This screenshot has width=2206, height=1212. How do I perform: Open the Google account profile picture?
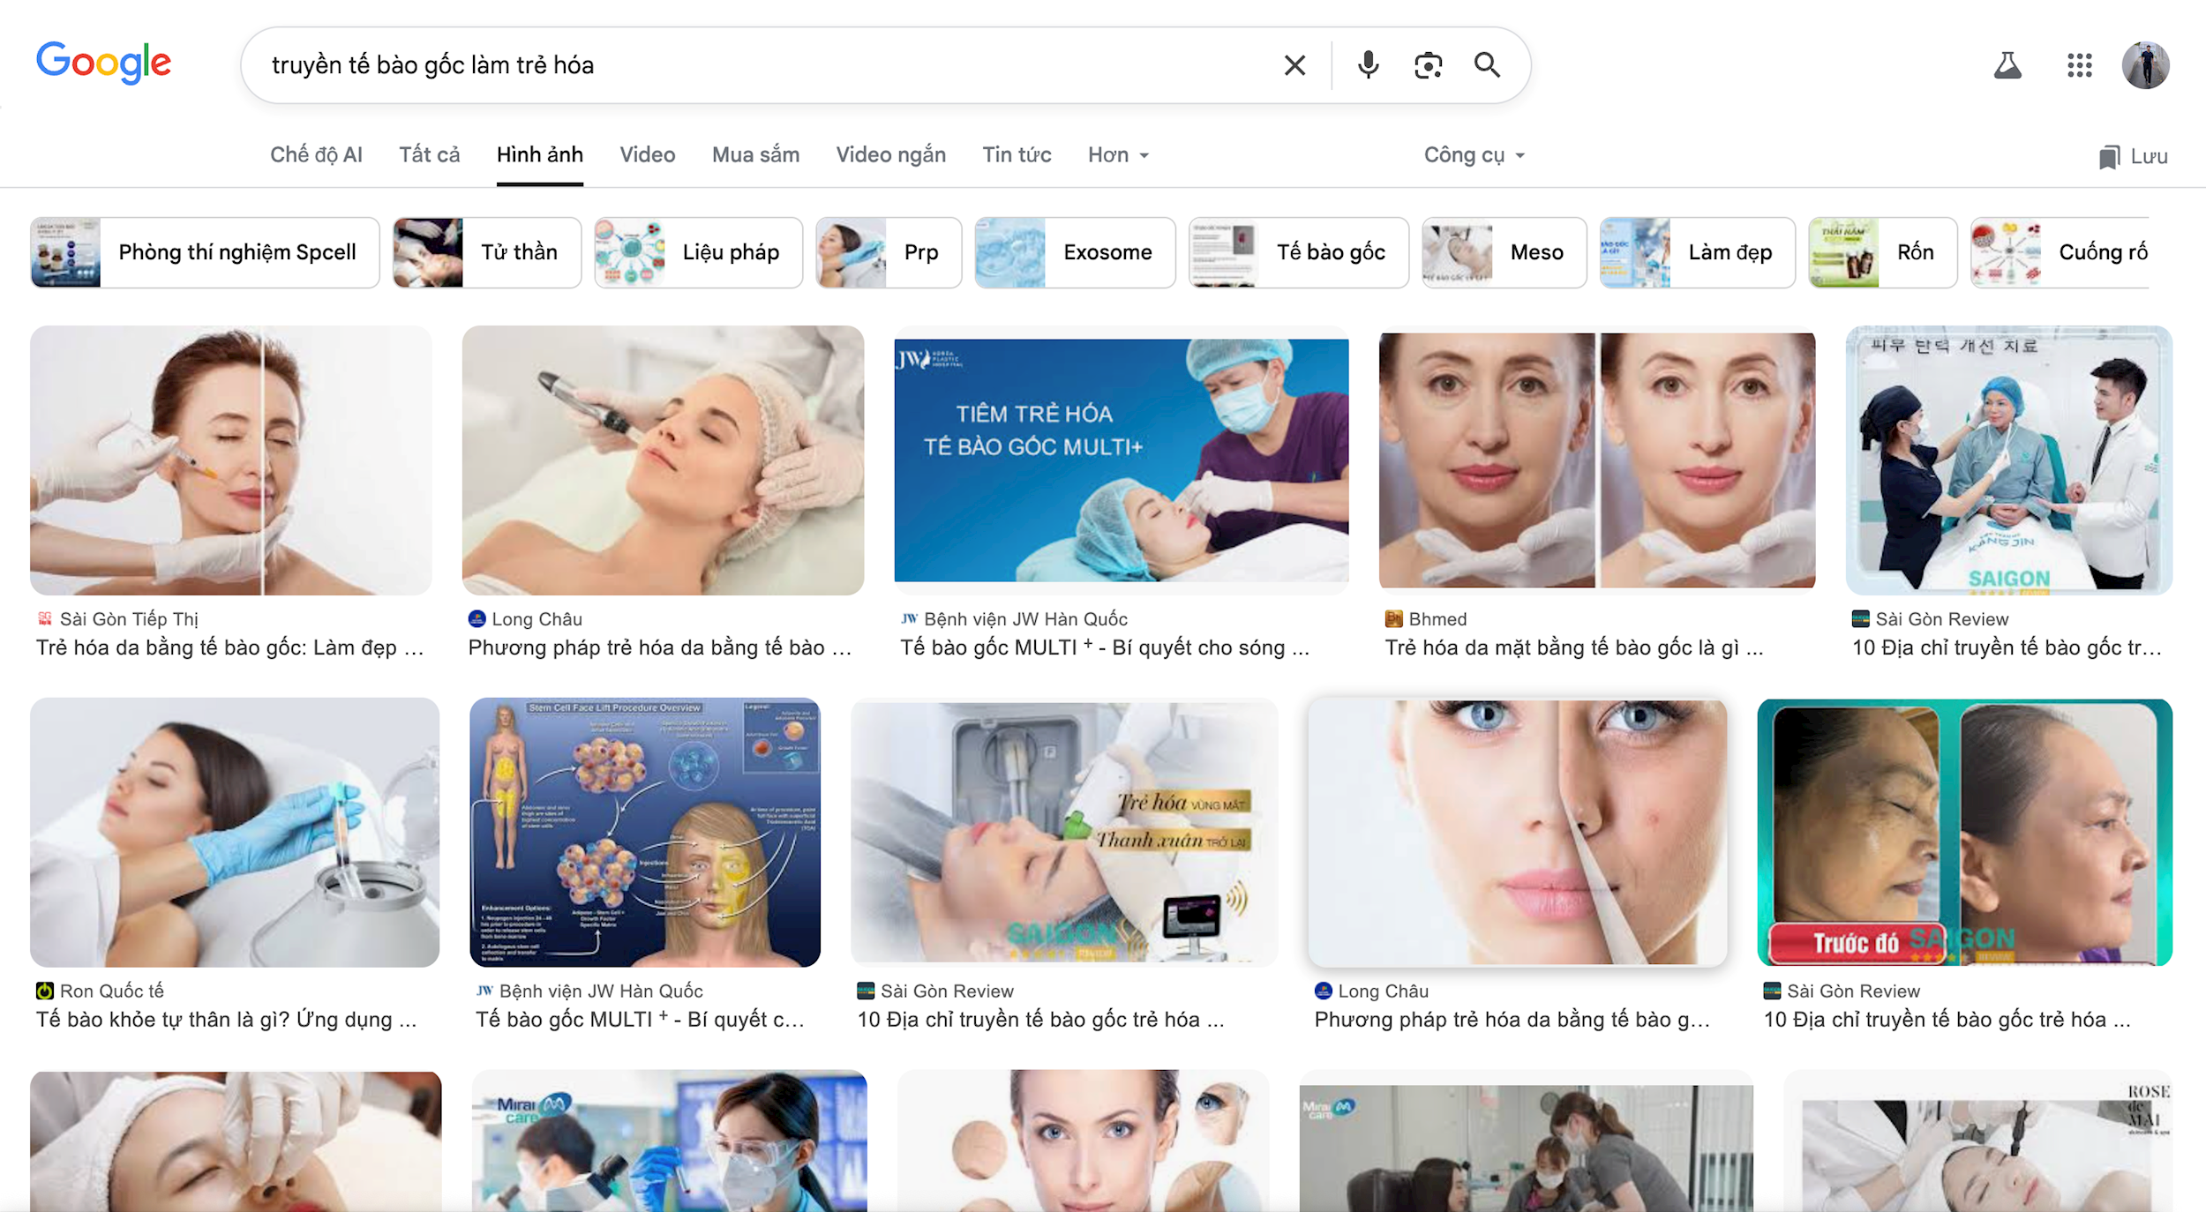point(2145,65)
